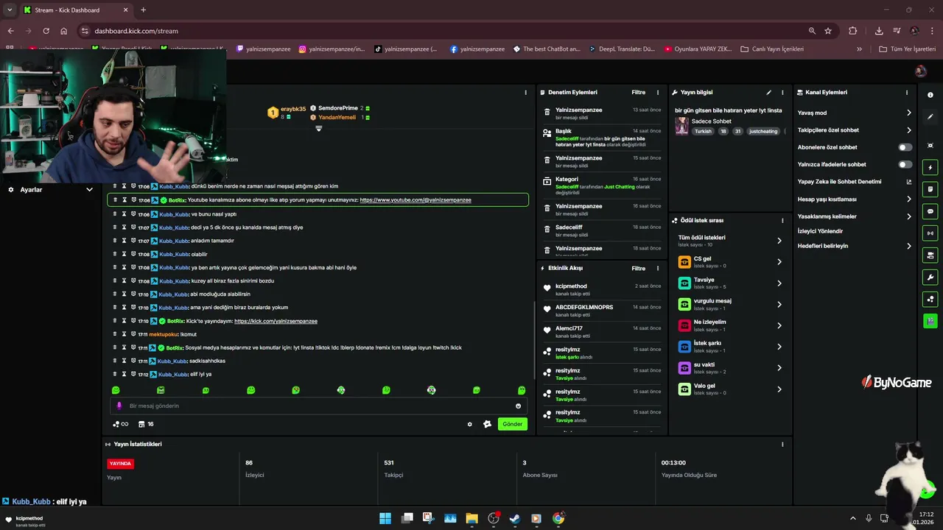
Task: Open Steam from the taskbar
Action: pyautogui.click(x=515, y=518)
